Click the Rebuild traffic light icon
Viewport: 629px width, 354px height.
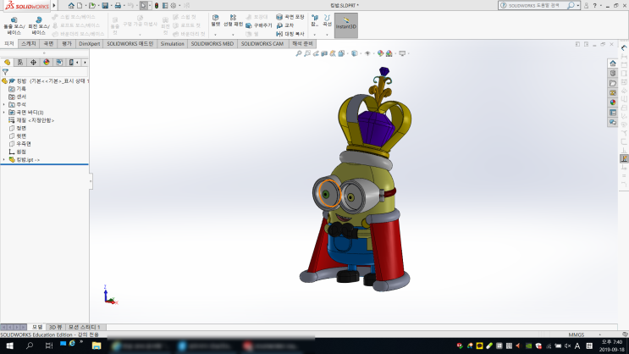pyautogui.click(x=157, y=6)
